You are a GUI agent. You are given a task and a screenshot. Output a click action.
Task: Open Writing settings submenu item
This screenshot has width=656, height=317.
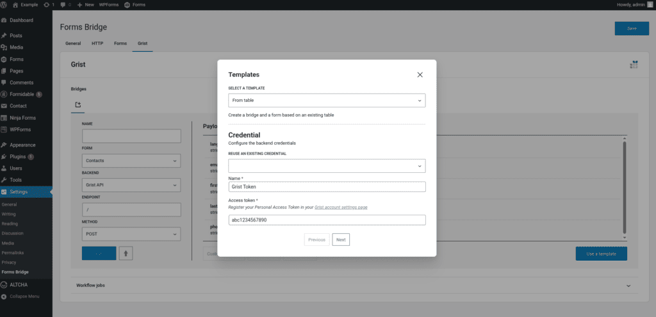[9, 214]
